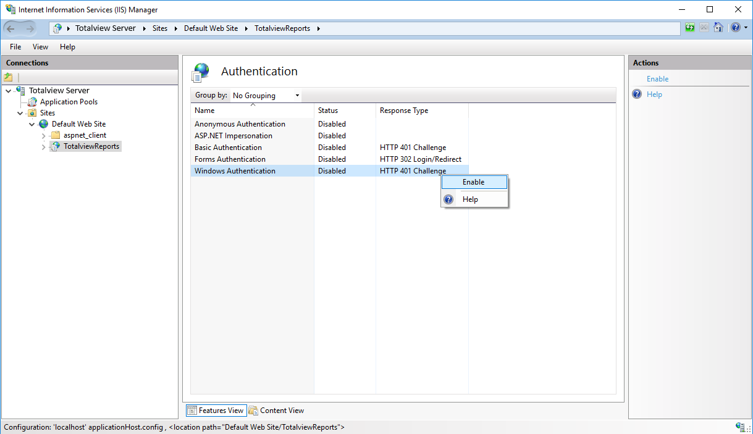The height and width of the screenshot is (434, 753).
Task: Expand the TotalviewReports tree node
Action: tap(43, 147)
